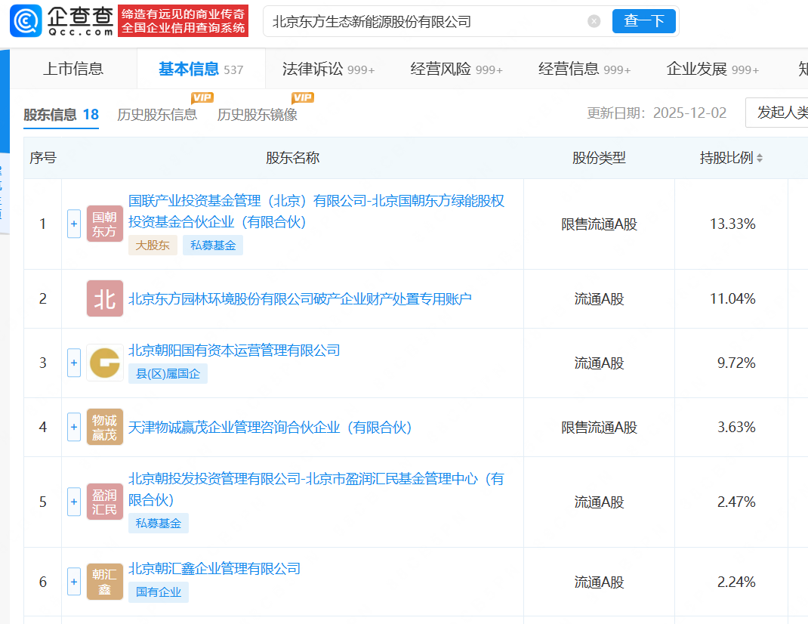Expand row 6 北京朝汇鑫 plus button
This screenshot has height=624, width=808.
click(74, 582)
